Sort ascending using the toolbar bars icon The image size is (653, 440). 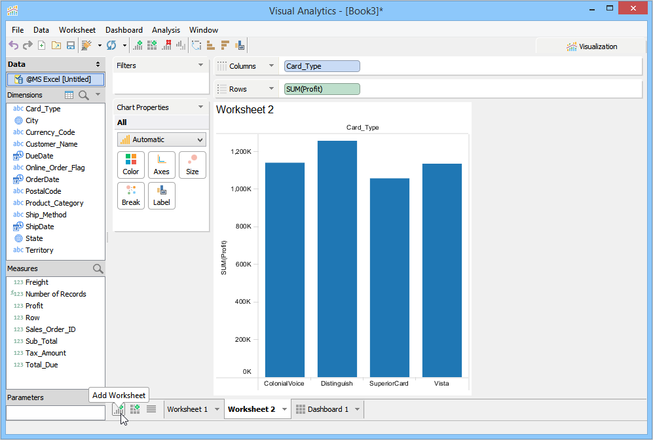point(211,45)
